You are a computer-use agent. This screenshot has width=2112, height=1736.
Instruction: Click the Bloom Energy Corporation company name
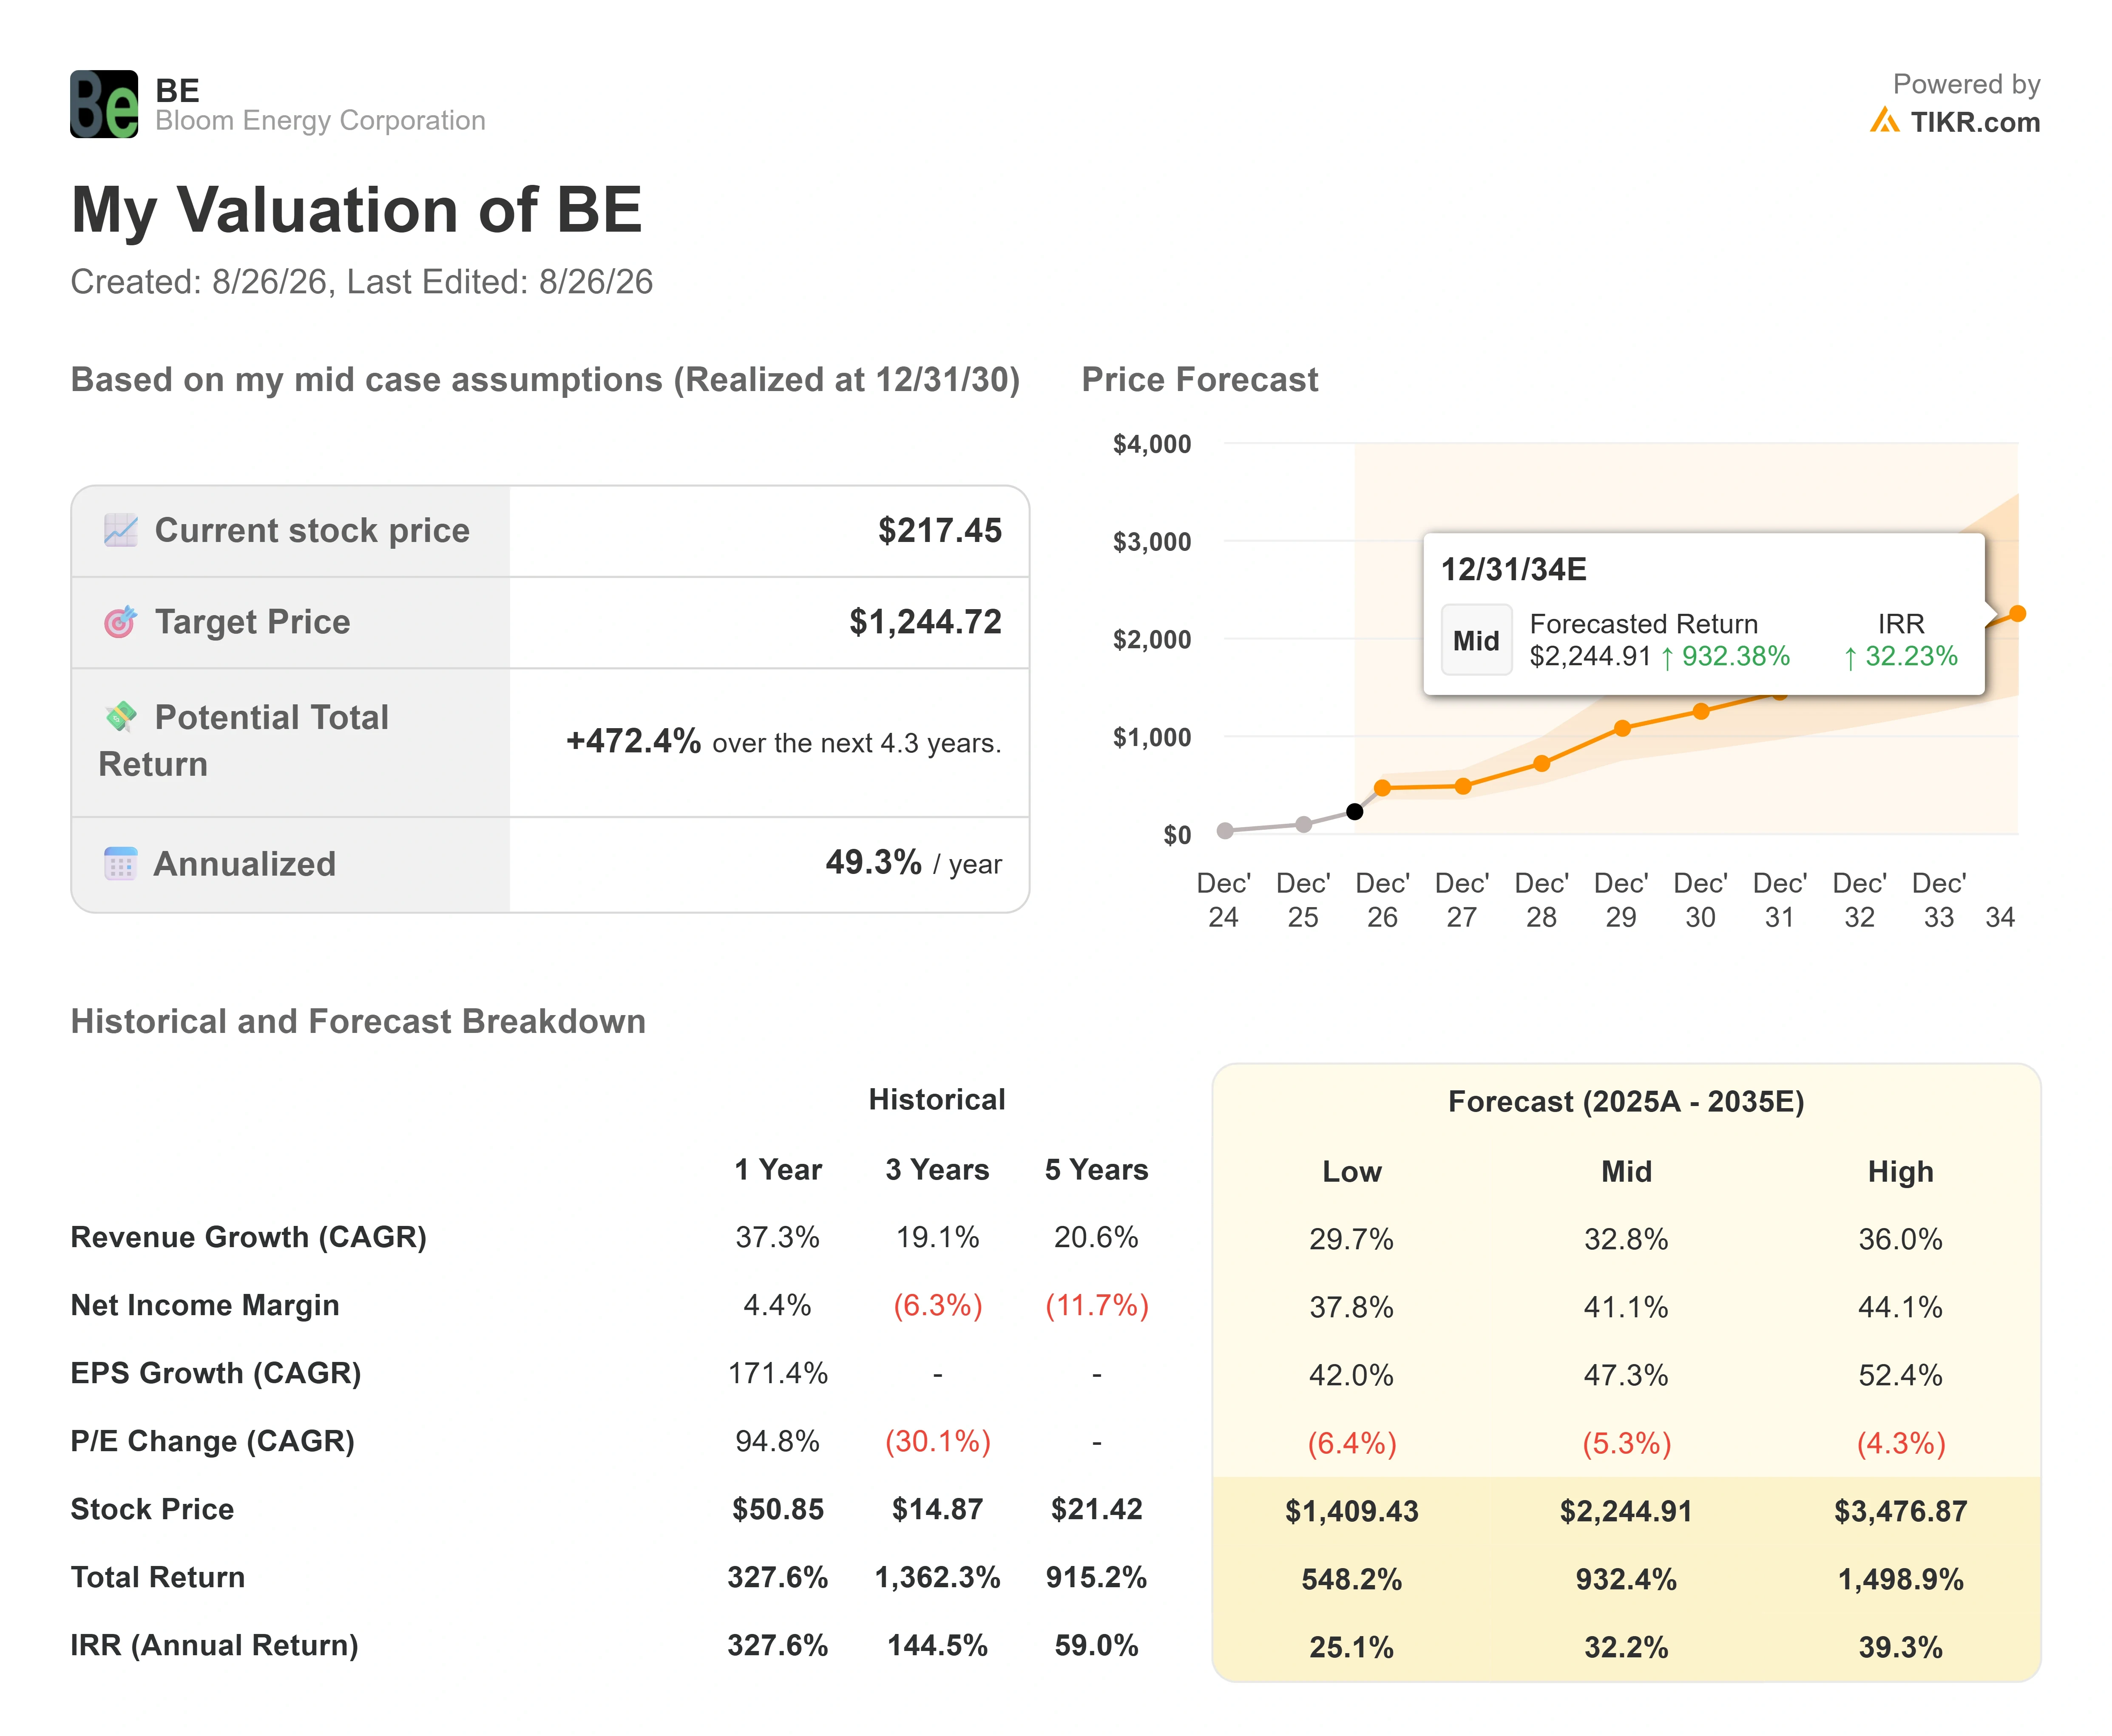click(x=320, y=121)
